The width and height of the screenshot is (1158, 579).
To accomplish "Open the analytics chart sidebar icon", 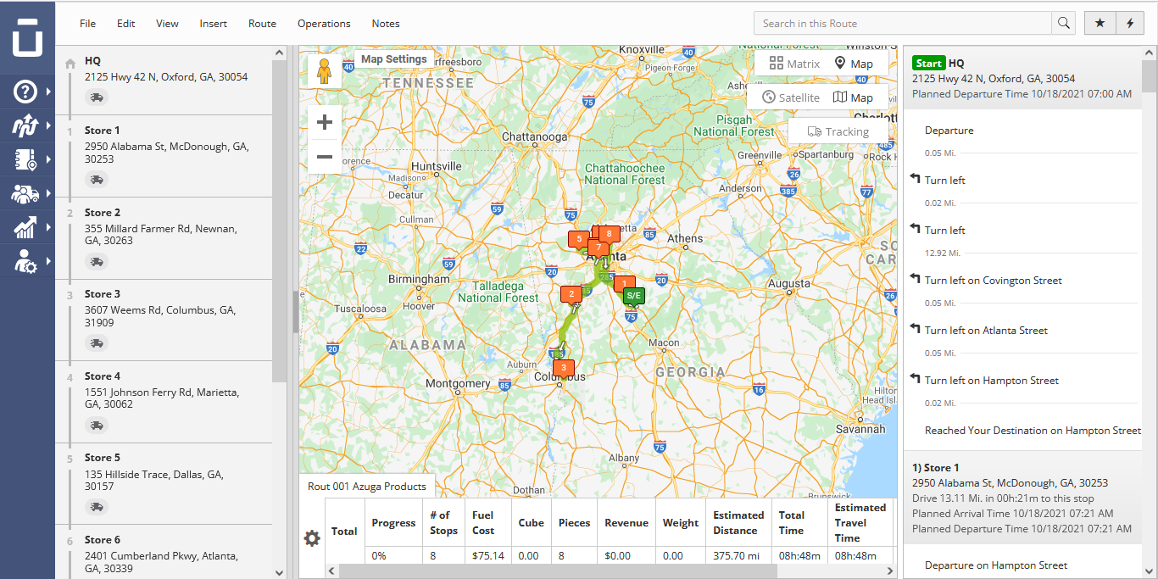I will click(25, 227).
